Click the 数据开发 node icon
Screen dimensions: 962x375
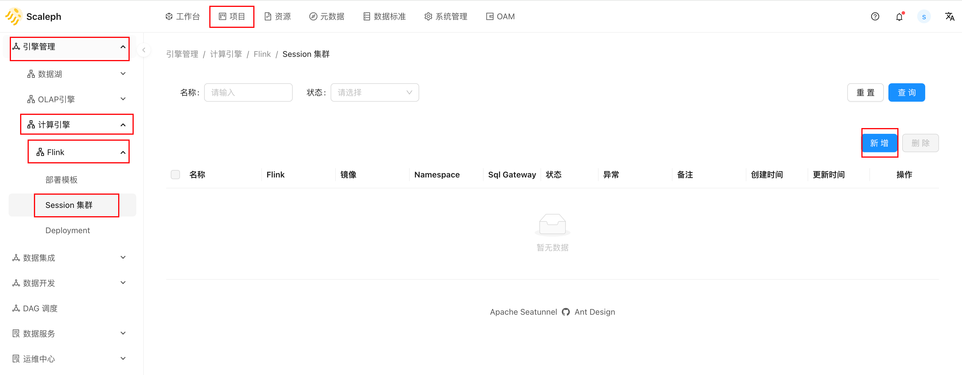click(x=16, y=283)
